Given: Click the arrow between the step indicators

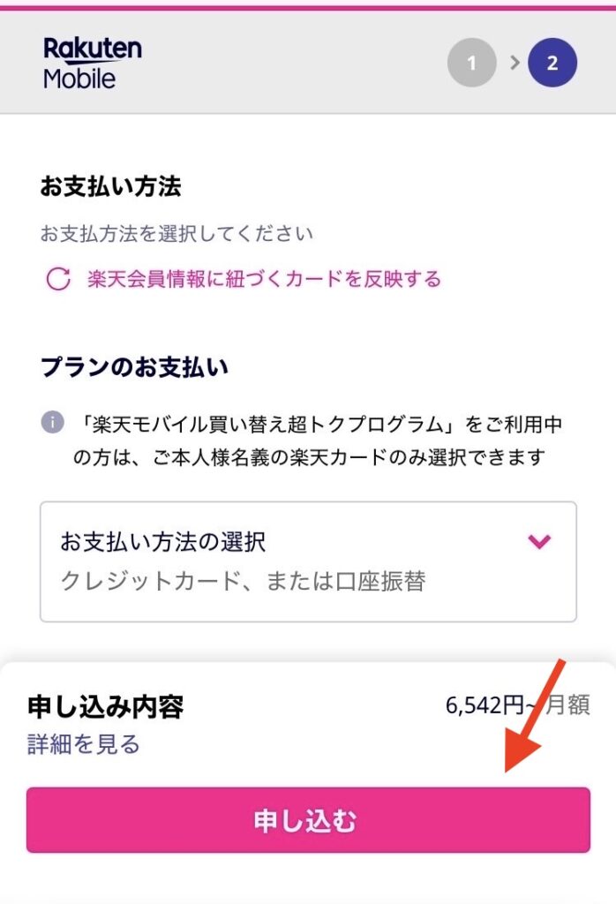Looking at the screenshot, I should pyautogui.click(x=513, y=64).
